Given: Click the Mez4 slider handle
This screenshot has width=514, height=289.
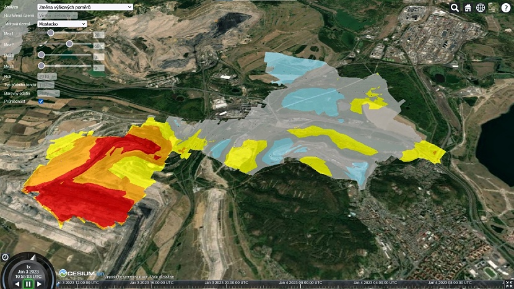Looking at the screenshot, I should click(x=41, y=66).
